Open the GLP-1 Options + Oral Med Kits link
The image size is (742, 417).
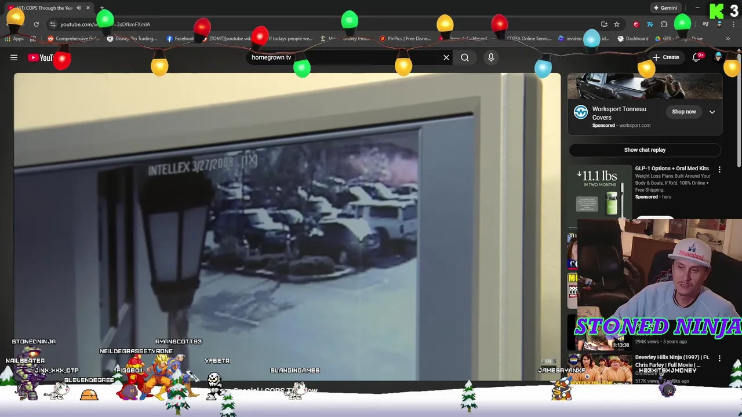pyautogui.click(x=672, y=169)
